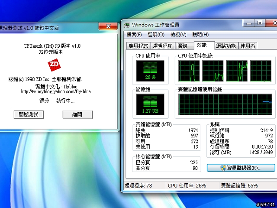Click the '系統' group label
The image size is (277, 208).
point(215,124)
